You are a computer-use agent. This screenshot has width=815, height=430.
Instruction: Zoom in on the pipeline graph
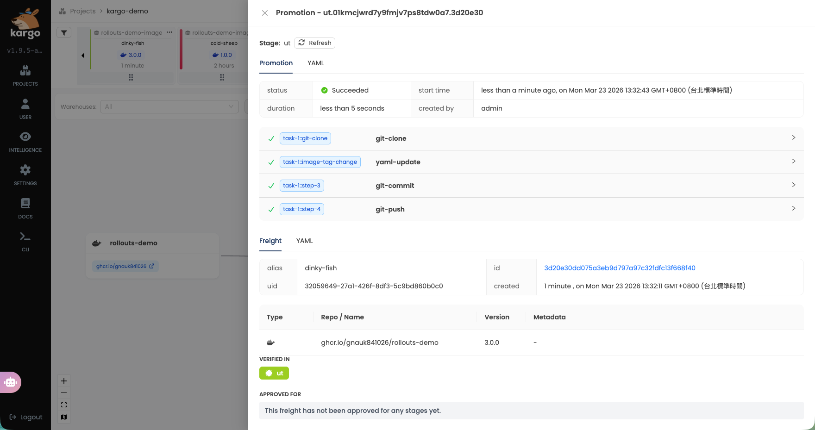pos(64,381)
